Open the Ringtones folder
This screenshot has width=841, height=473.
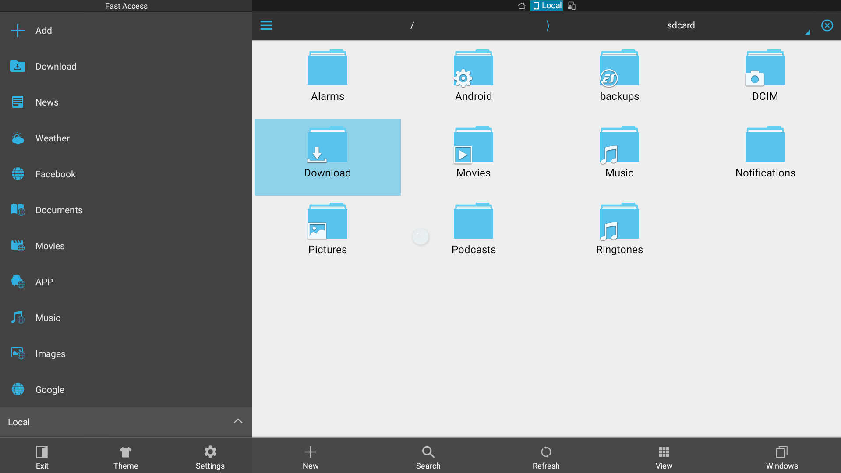pos(619,228)
